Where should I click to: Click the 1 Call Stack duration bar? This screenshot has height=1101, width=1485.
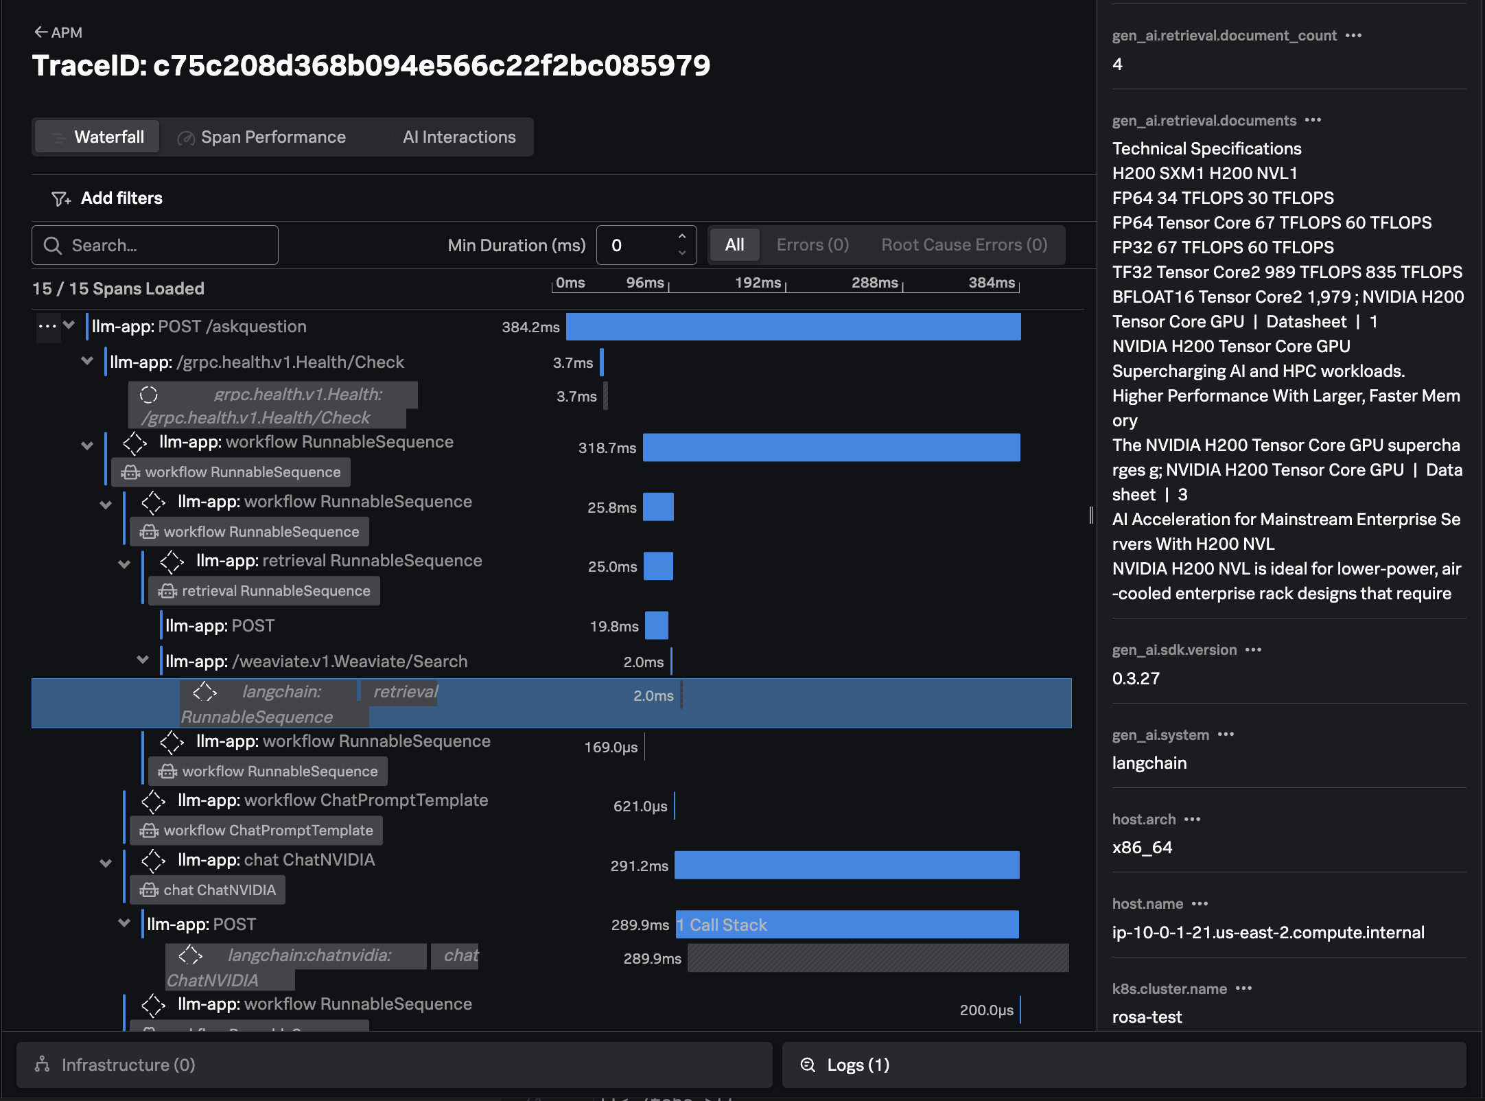click(847, 925)
